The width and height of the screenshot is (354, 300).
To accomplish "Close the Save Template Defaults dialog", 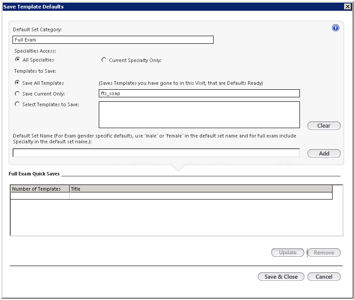I will pyautogui.click(x=348, y=7).
